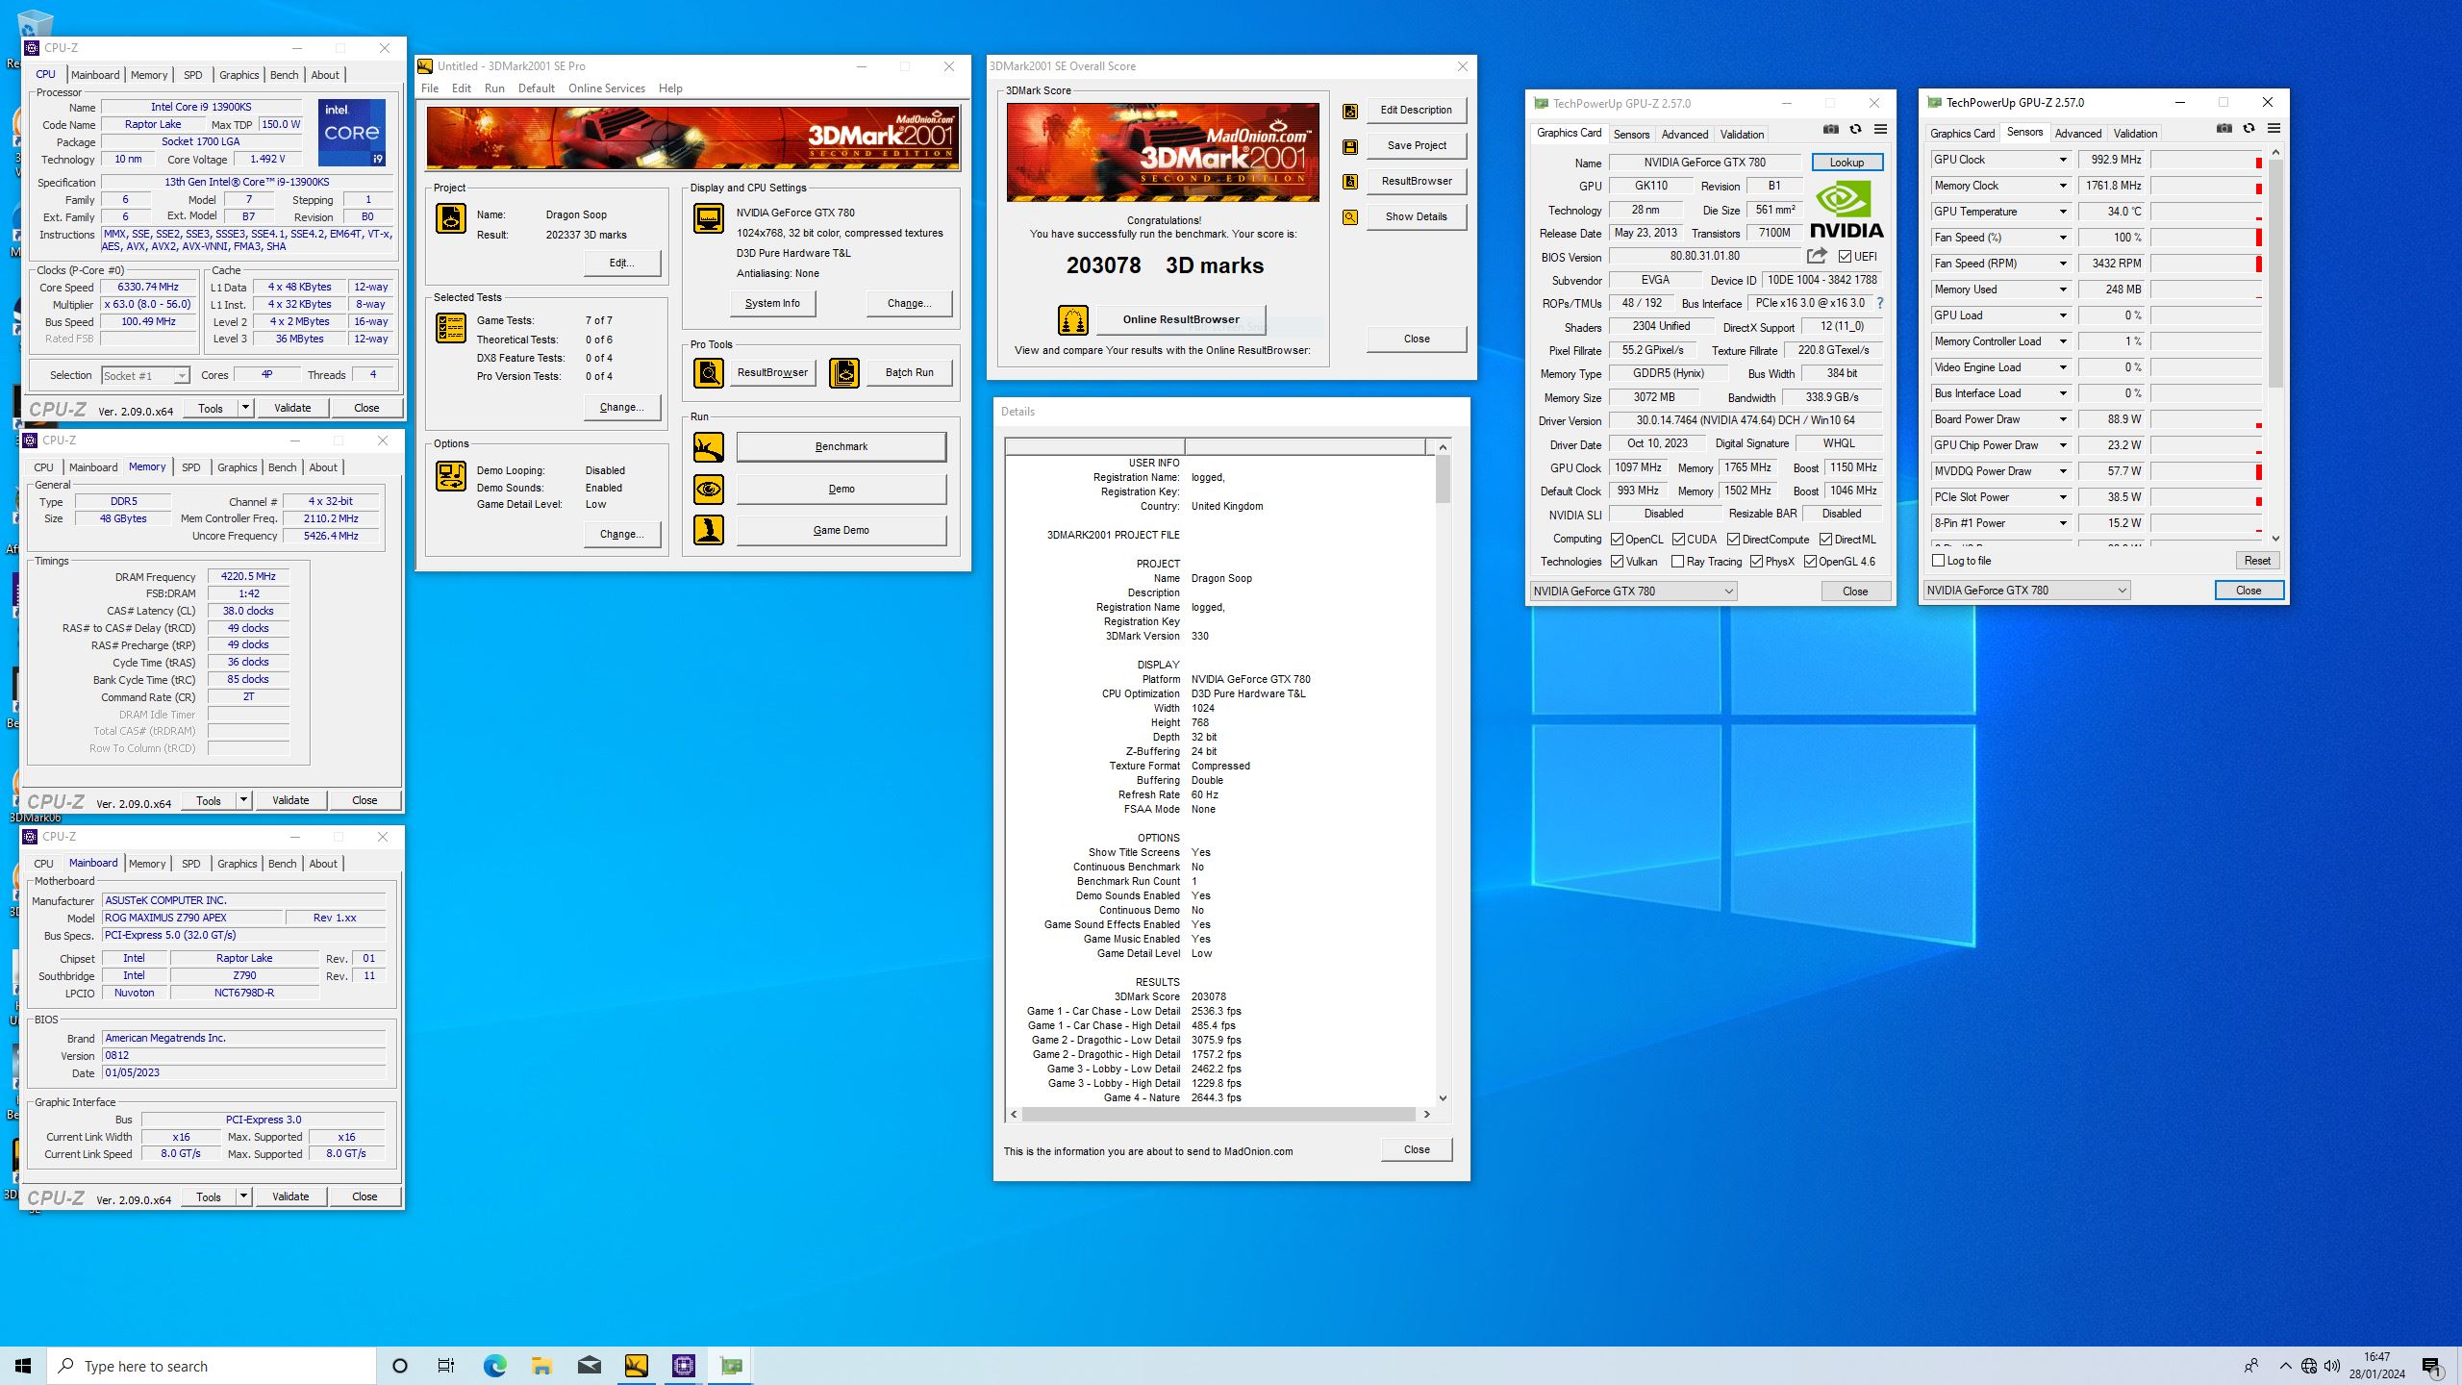This screenshot has height=1385, width=2462.
Task: Open GPU selector dropdown in GPU-Z Sensors window
Action: pyautogui.click(x=2027, y=591)
